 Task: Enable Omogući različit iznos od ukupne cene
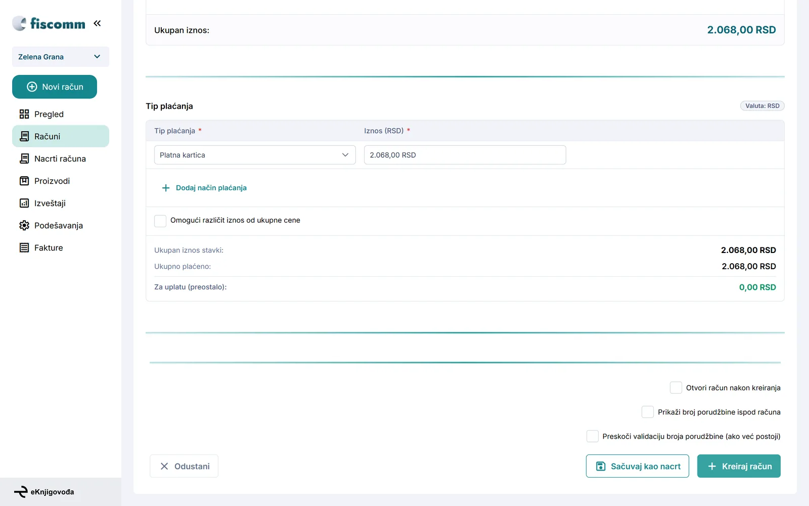click(160, 221)
